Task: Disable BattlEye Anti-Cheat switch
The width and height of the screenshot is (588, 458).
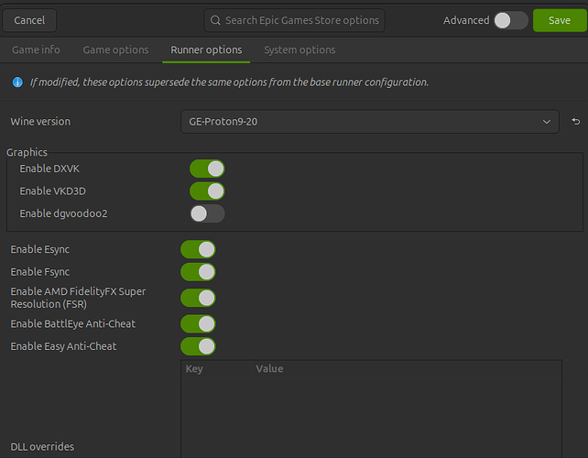Action: [x=198, y=323]
